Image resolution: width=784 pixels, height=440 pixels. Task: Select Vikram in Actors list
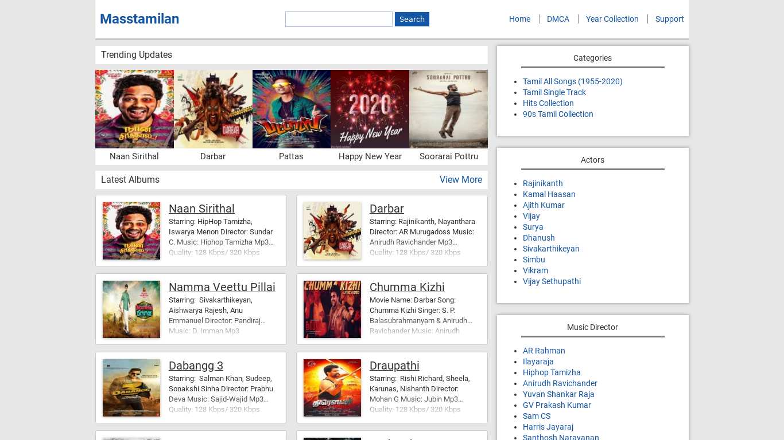[x=535, y=270]
